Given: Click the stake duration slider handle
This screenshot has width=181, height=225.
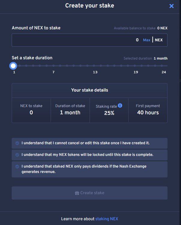Looking at the screenshot, I should [x=13, y=66].
